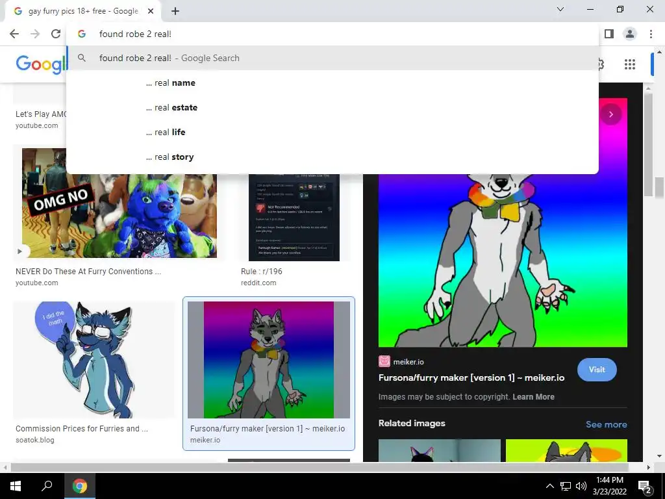Click the play icon on convention video

(19, 251)
